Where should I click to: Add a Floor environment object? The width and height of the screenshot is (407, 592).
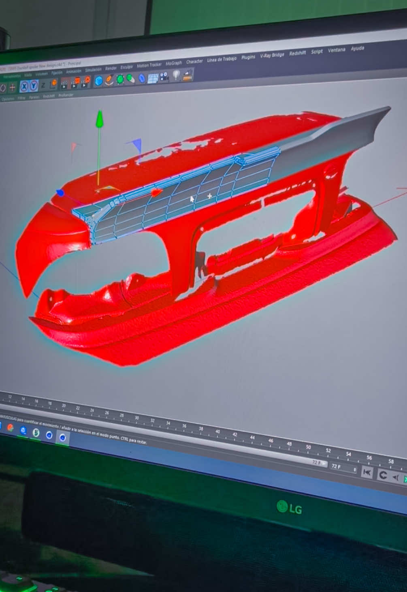tap(153, 78)
